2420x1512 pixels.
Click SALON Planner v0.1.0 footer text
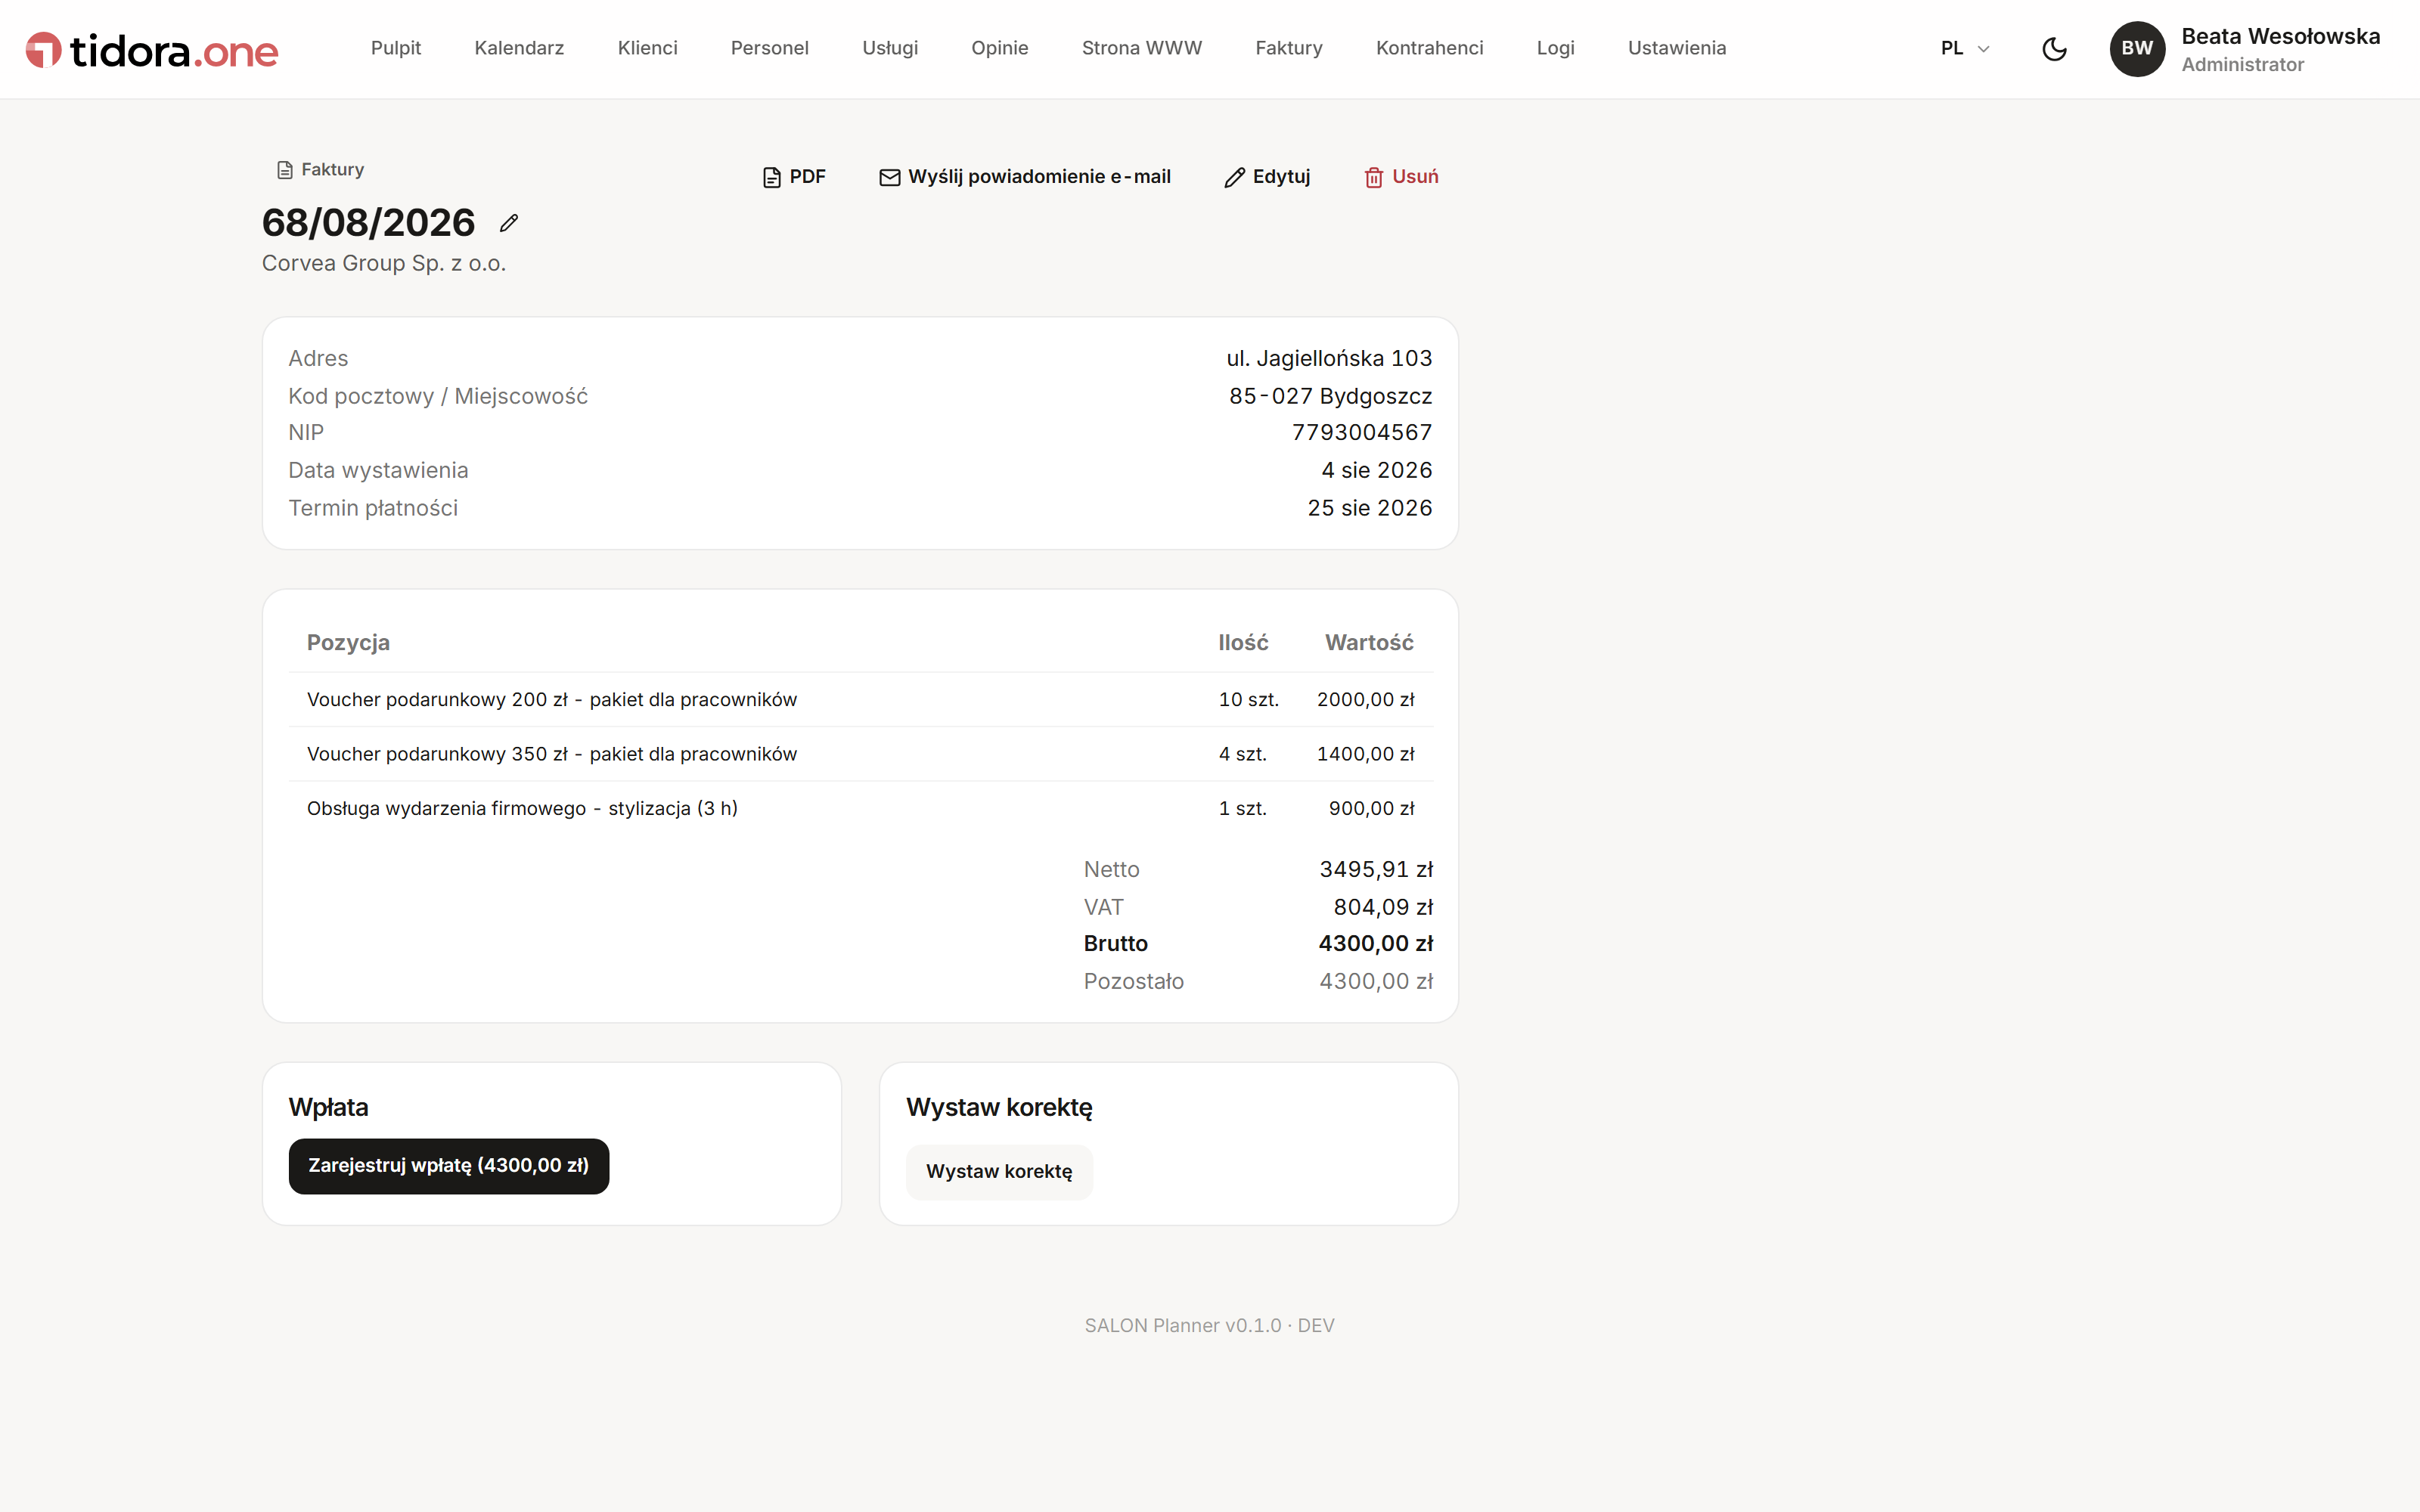click(x=1210, y=1326)
